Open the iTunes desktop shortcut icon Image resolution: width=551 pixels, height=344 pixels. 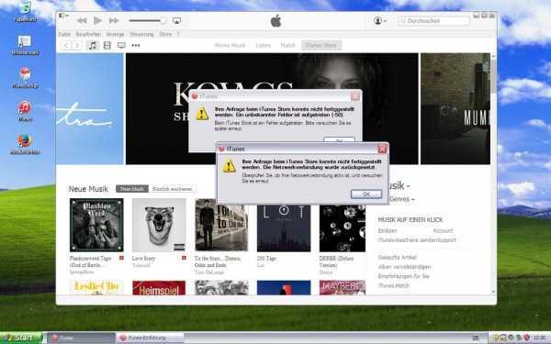pyautogui.click(x=25, y=112)
